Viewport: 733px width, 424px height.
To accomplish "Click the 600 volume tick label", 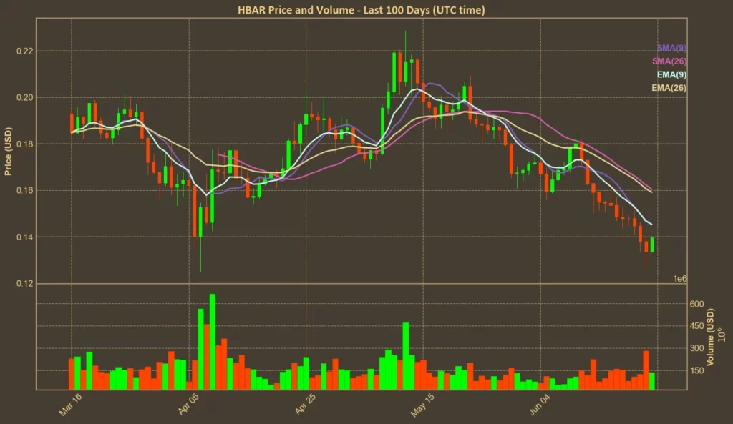I will click(696, 304).
